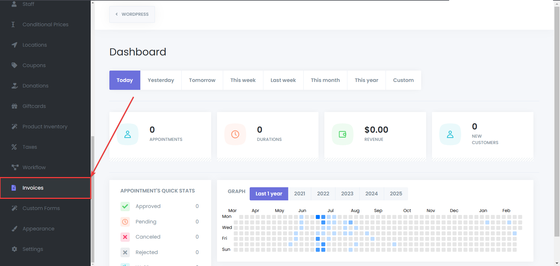
Task: Click the page's vertical scrollbar
Action: 557,117
